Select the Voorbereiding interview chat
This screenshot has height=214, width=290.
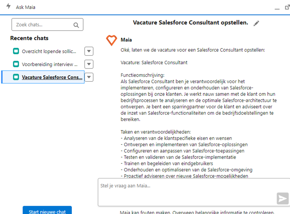[50, 64]
